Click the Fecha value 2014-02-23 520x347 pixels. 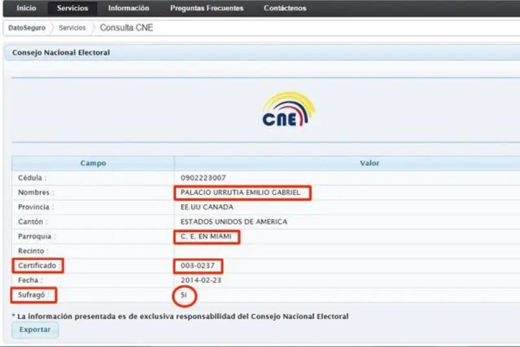[x=201, y=280]
